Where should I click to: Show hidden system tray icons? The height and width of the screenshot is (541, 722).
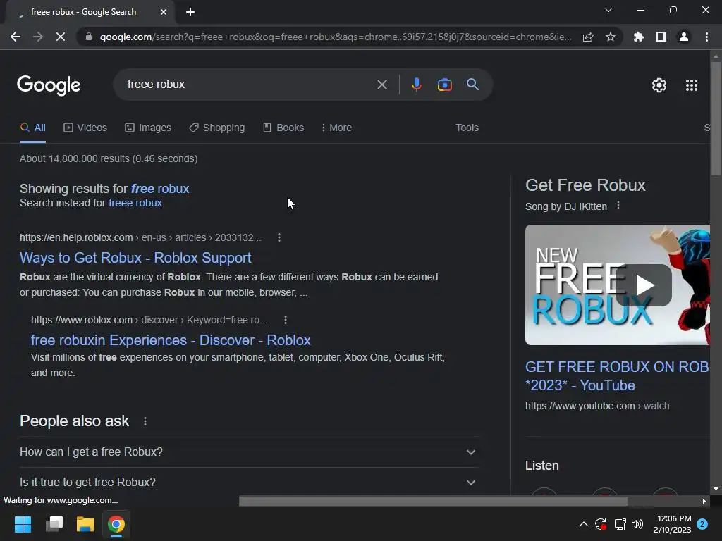pyautogui.click(x=583, y=524)
